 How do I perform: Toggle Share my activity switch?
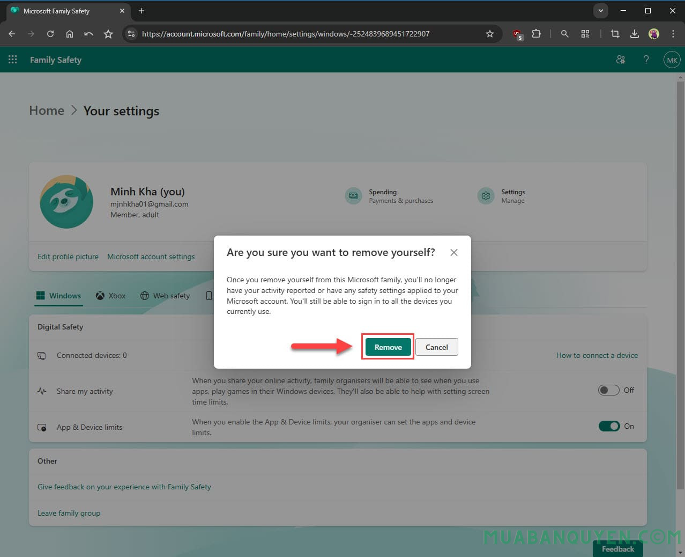[x=609, y=390]
